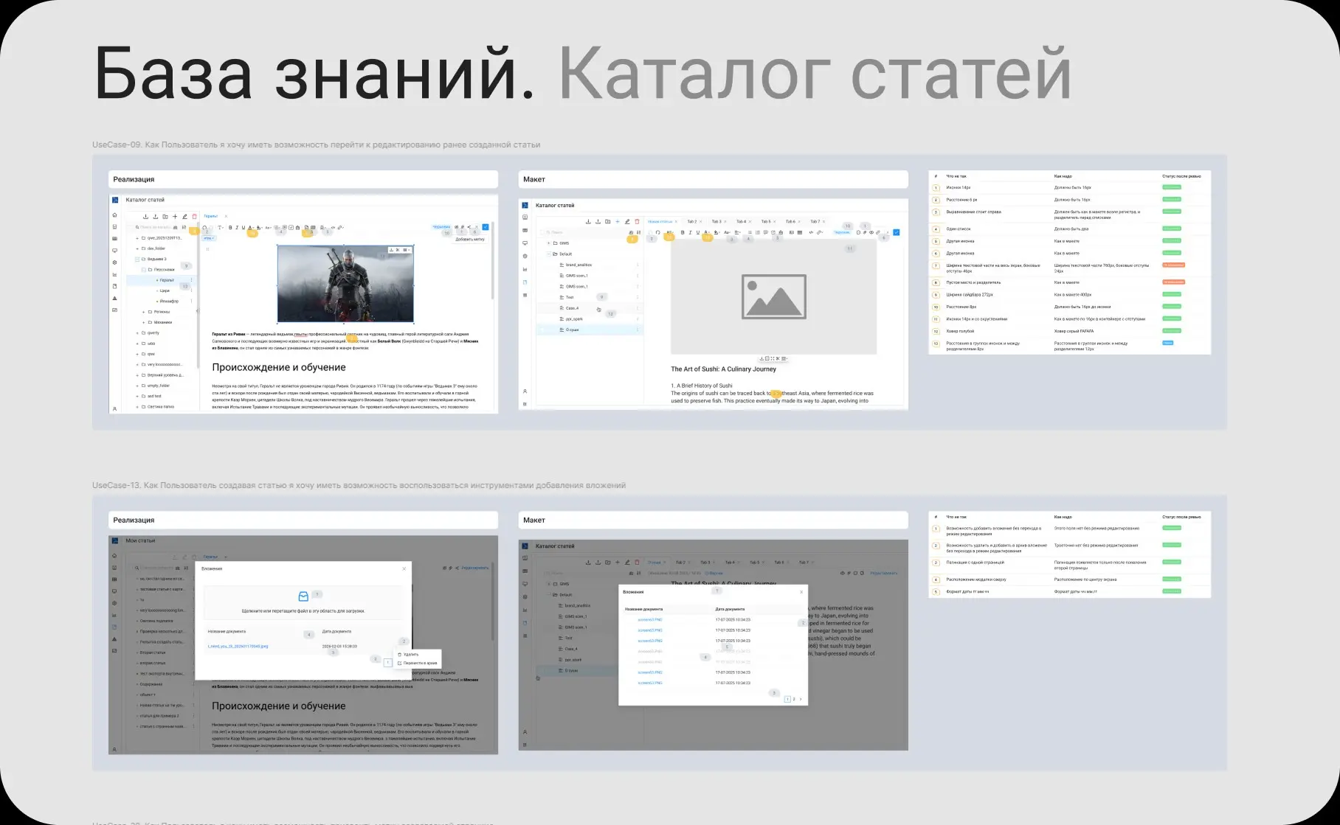Collapse Default folder in UseCase-09 Макет tree
This screenshot has height=825, width=1340.
click(x=548, y=254)
